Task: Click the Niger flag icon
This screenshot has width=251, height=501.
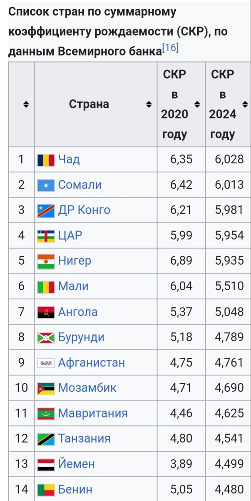Action: (x=46, y=261)
